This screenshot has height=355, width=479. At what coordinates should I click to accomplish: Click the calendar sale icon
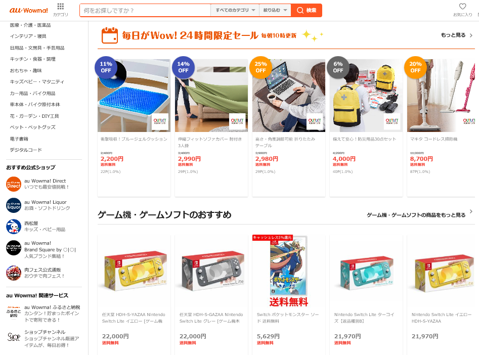tap(109, 35)
